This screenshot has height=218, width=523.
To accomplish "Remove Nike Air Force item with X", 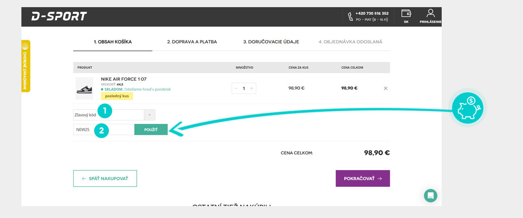I will (386, 88).
